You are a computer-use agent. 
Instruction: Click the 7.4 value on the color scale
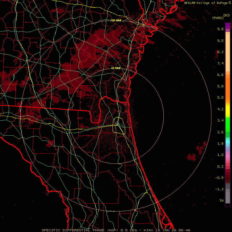[x=220, y=63]
